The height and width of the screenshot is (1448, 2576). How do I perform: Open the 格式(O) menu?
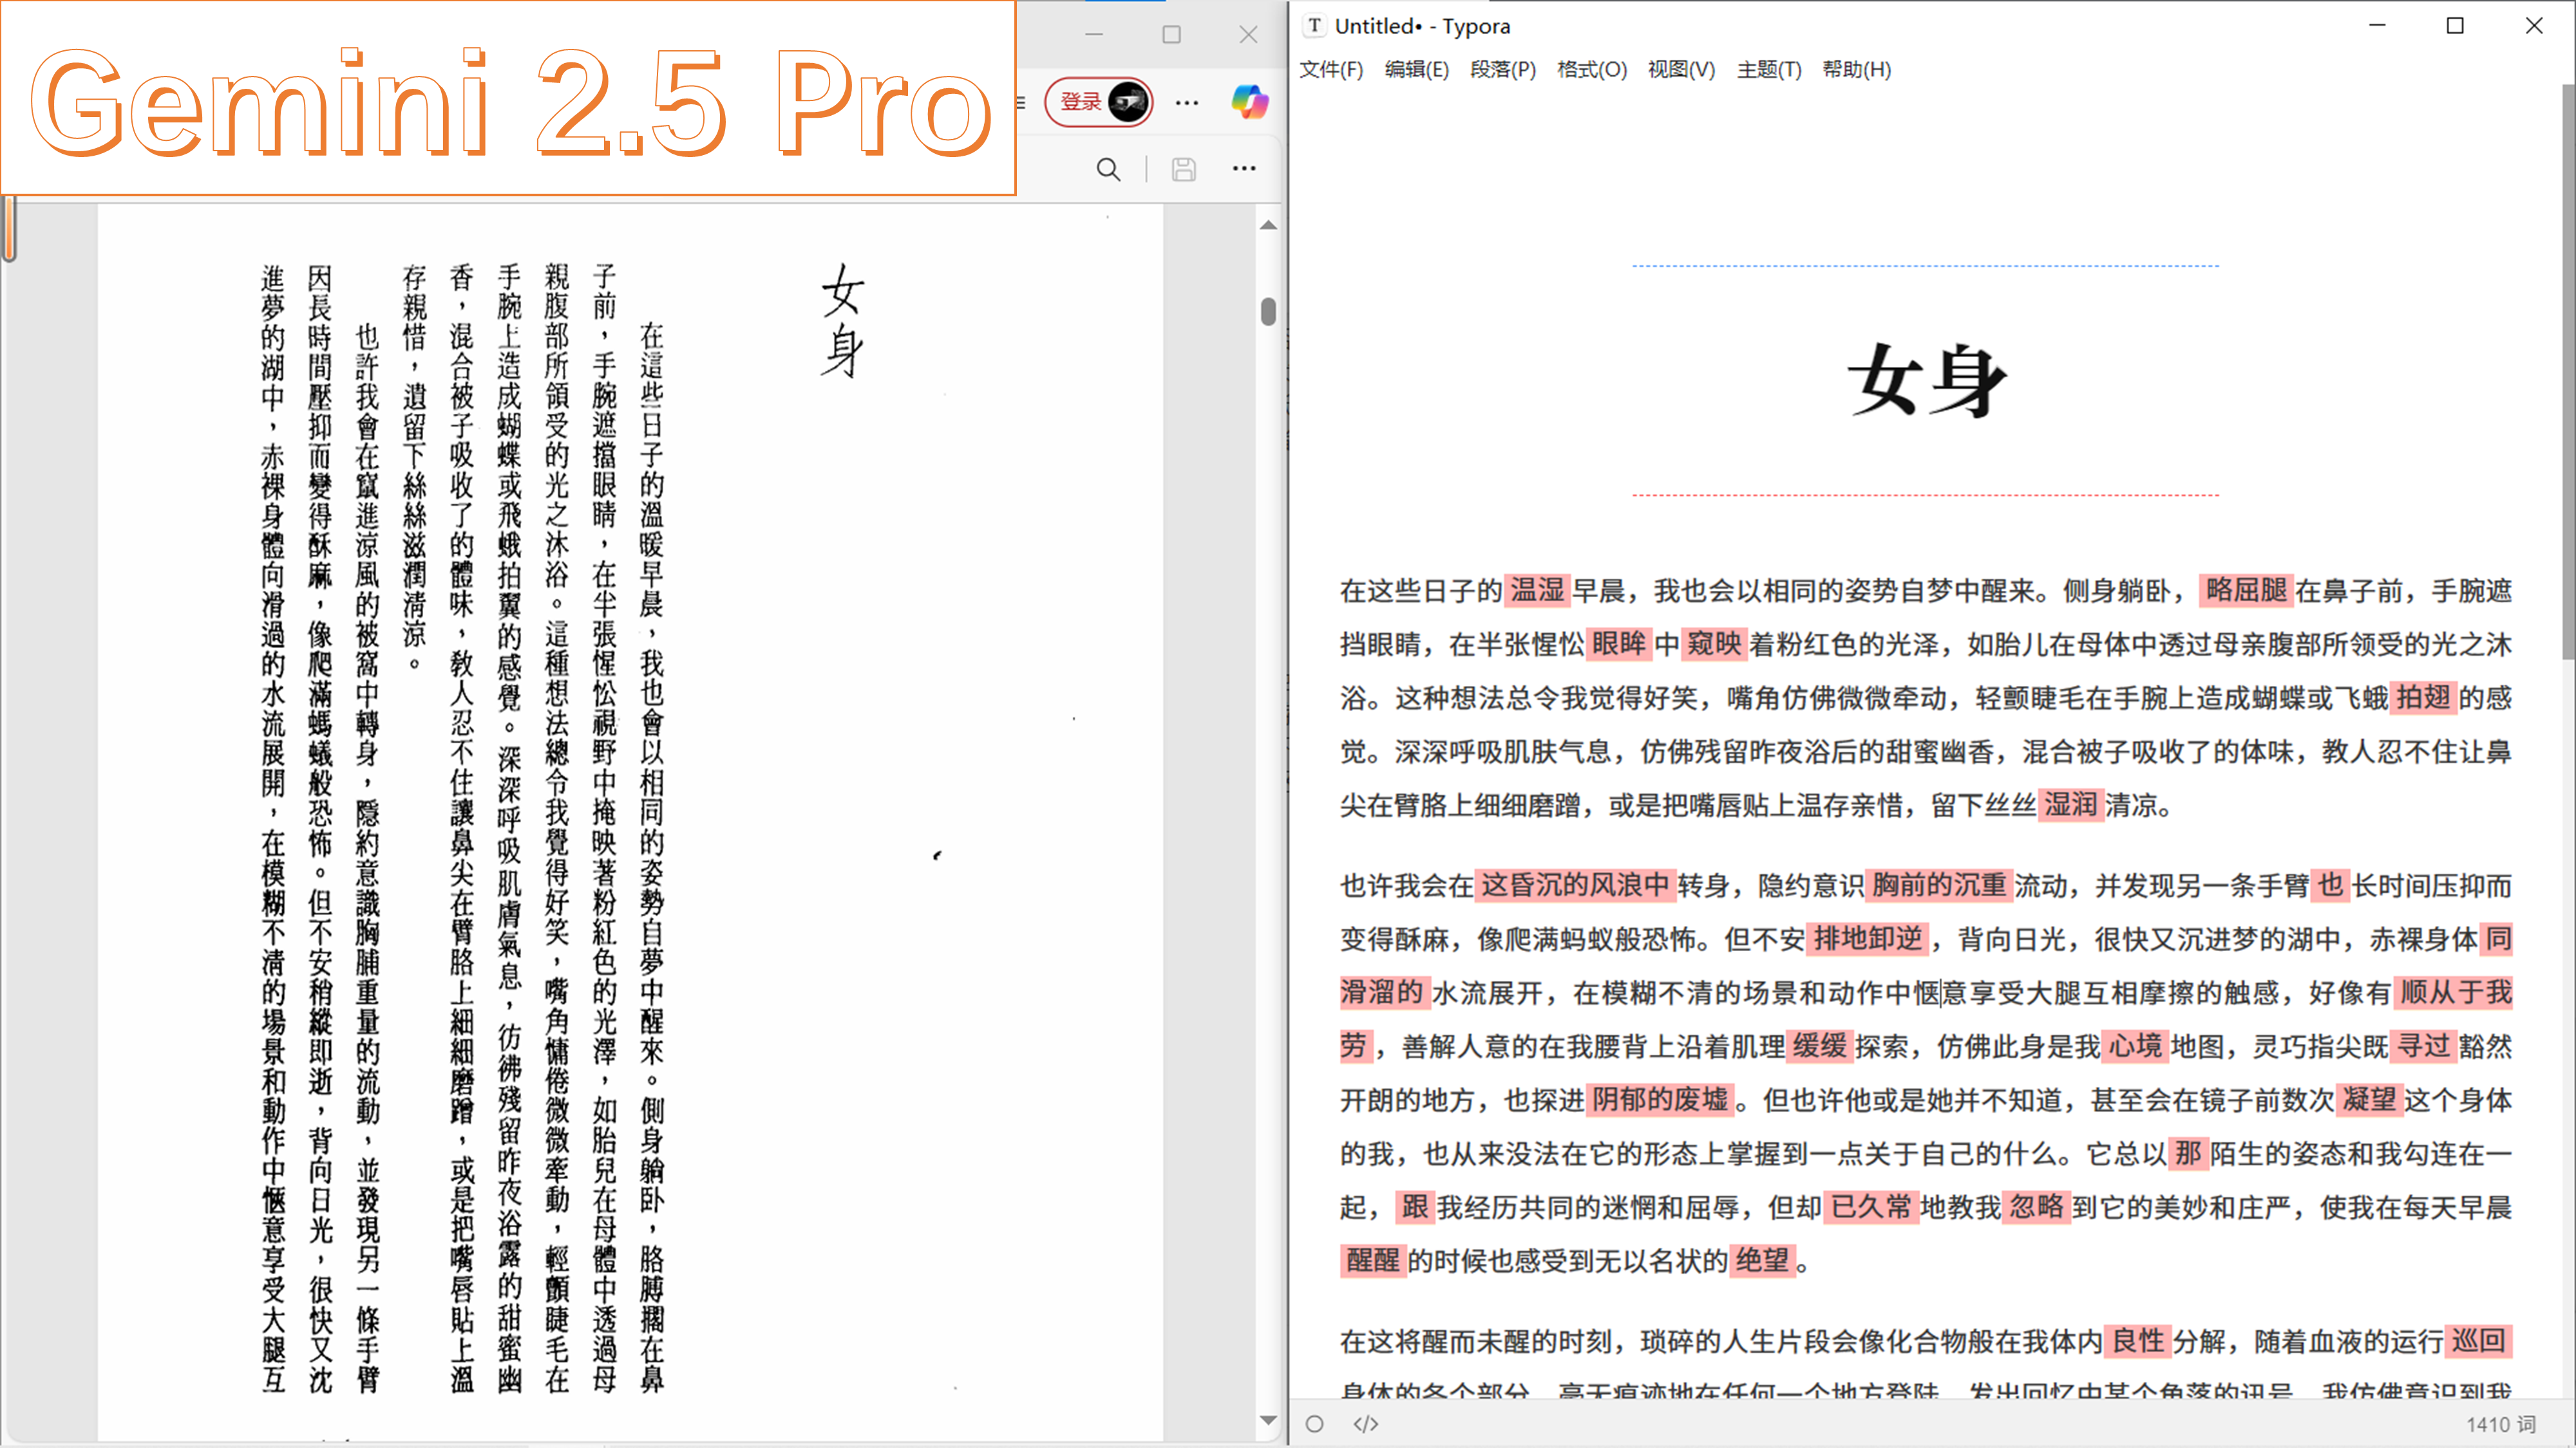coord(1592,70)
